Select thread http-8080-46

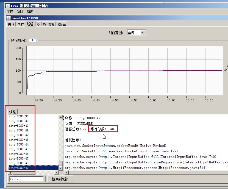coord(34,154)
